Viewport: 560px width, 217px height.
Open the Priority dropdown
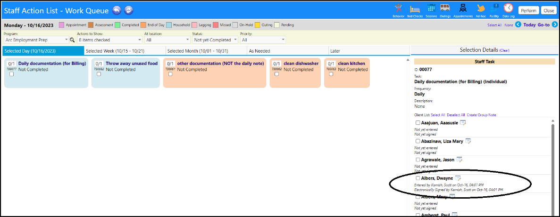click(263, 40)
